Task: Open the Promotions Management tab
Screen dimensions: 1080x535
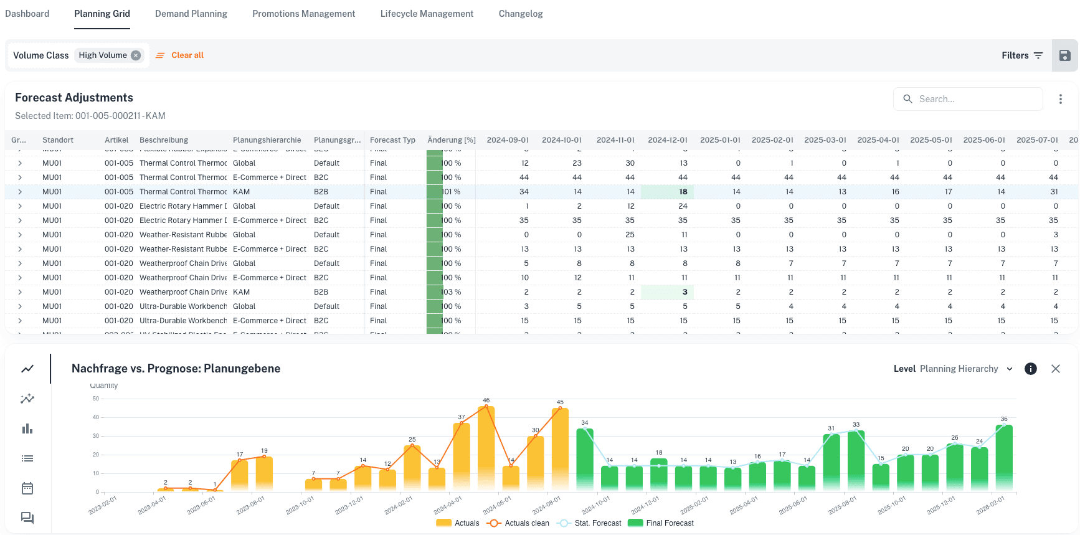Action: 303,14
